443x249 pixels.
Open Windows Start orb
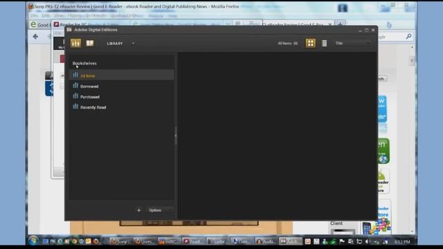click(x=33, y=241)
